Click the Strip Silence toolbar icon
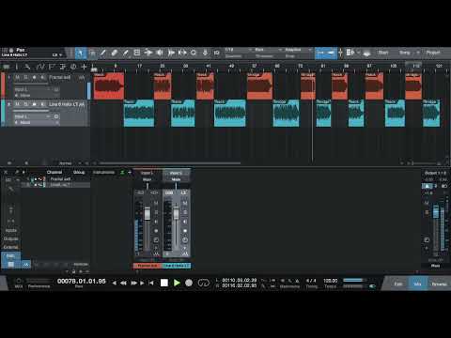 171,53
